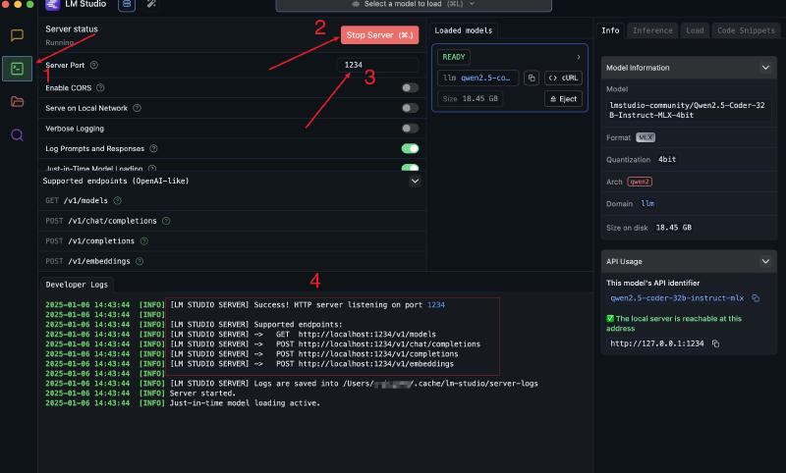Click the POST /v1/completions endpoint row

click(232, 241)
